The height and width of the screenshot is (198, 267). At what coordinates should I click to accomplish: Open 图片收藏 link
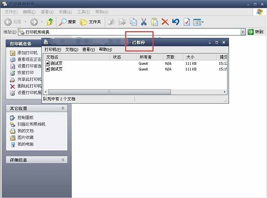click(25, 138)
